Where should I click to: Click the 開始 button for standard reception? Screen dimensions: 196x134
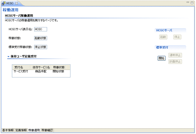[161, 58]
